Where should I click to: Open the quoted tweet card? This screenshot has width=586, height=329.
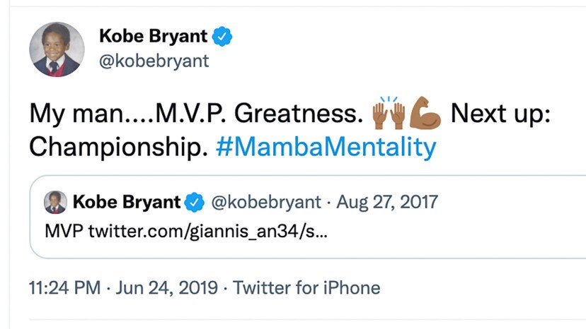308,217
